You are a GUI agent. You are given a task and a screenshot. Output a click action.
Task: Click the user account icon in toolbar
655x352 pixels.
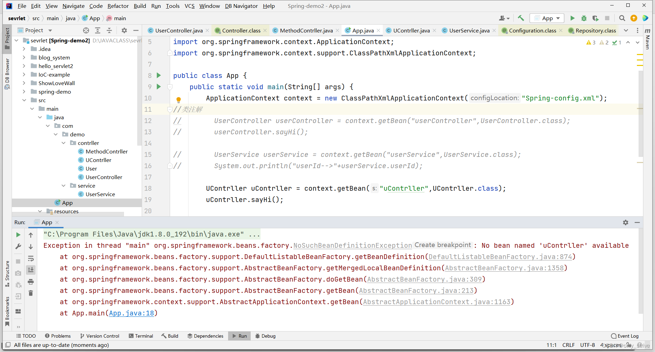(504, 18)
